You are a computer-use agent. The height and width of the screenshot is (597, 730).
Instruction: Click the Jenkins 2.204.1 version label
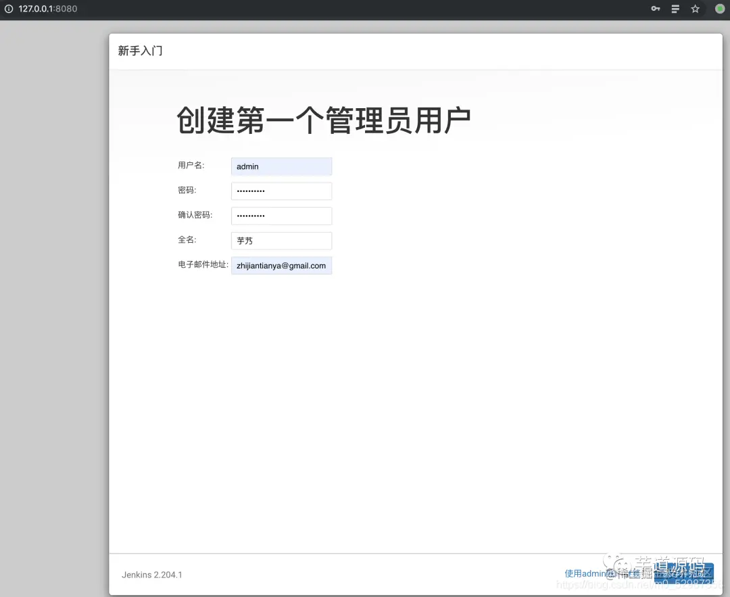click(x=151, y=575)
